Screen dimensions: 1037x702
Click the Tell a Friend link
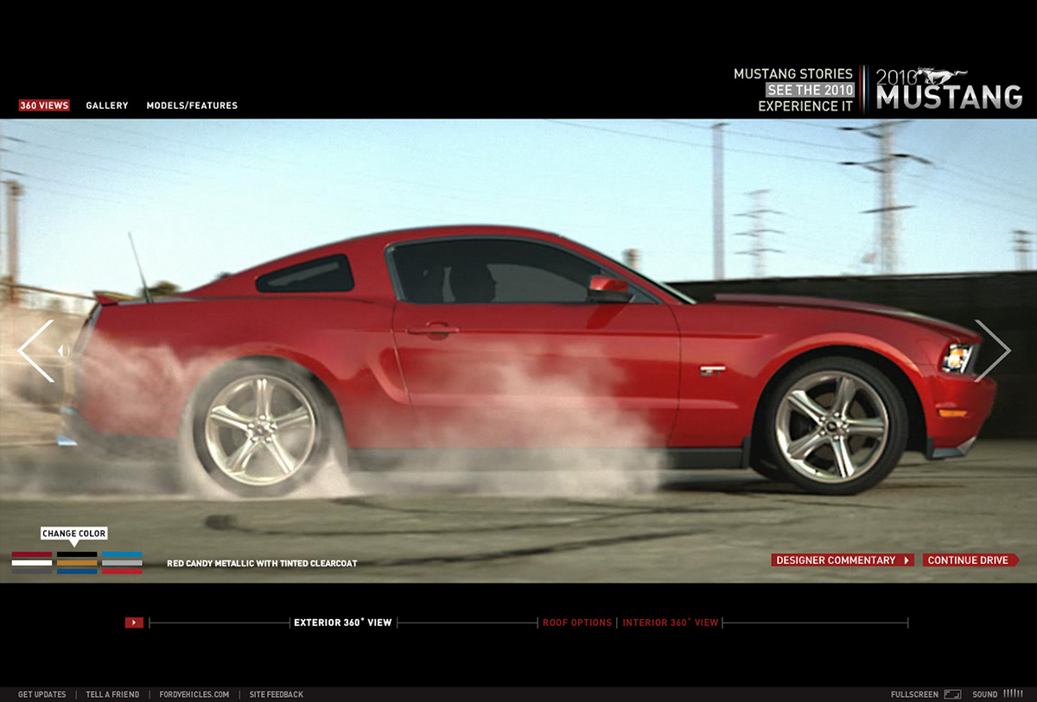point(112,694)
